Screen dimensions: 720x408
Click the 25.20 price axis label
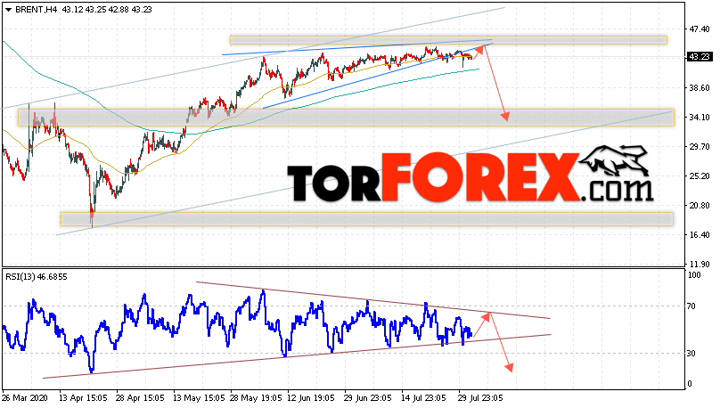tap(700, 176)
